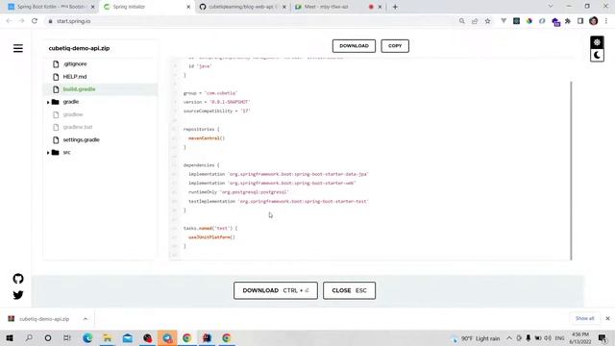Select the grayed gradlew.bat file
Viewport: 615px width, 346px height.
(x=78, y=127)
